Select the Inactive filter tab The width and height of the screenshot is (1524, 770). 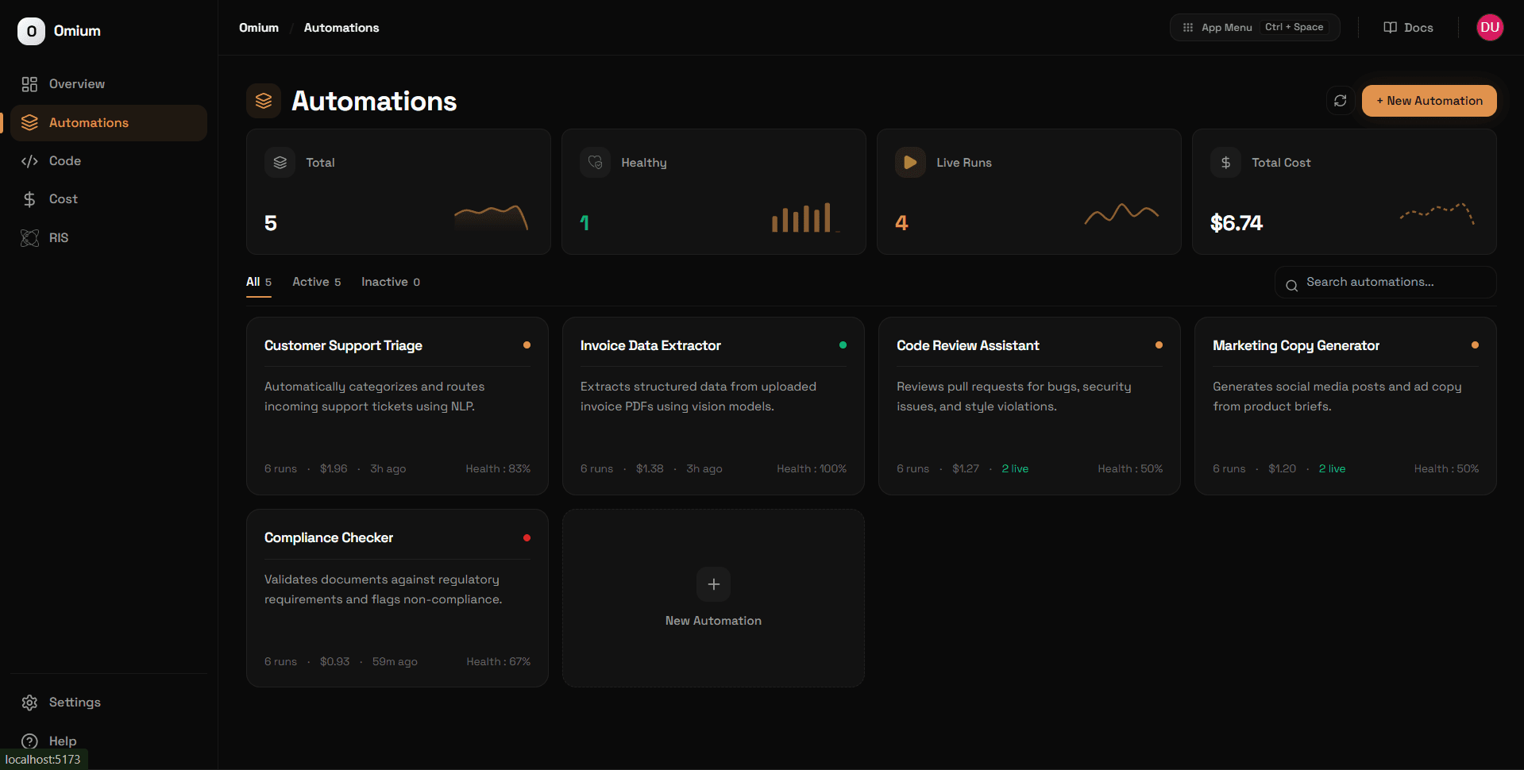point(390,282)
